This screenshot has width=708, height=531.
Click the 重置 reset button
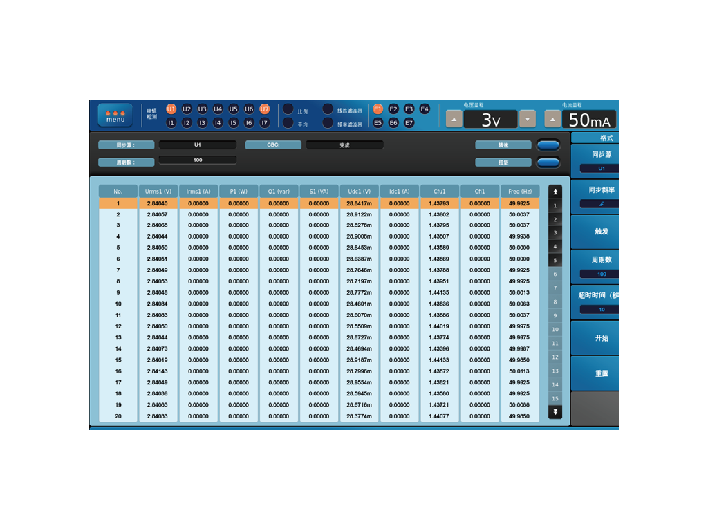(595, 373)
